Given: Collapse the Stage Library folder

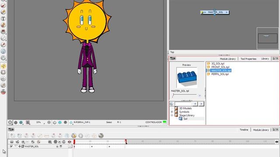Looking at the screenshot, I should (x=172, y=115).
